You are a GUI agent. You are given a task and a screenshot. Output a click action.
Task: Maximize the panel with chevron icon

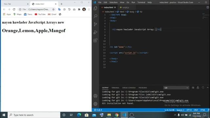click(x=208, y=88)
